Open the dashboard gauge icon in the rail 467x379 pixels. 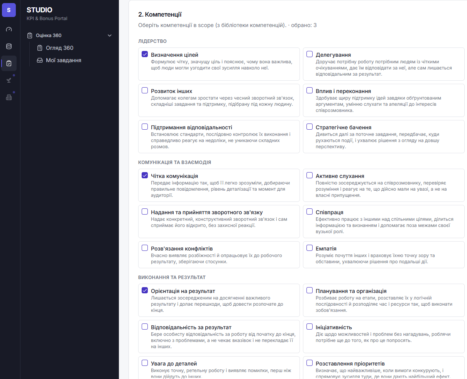click(9, 29)
